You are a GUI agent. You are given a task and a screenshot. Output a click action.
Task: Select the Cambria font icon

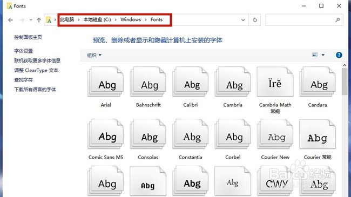(233, 81)
